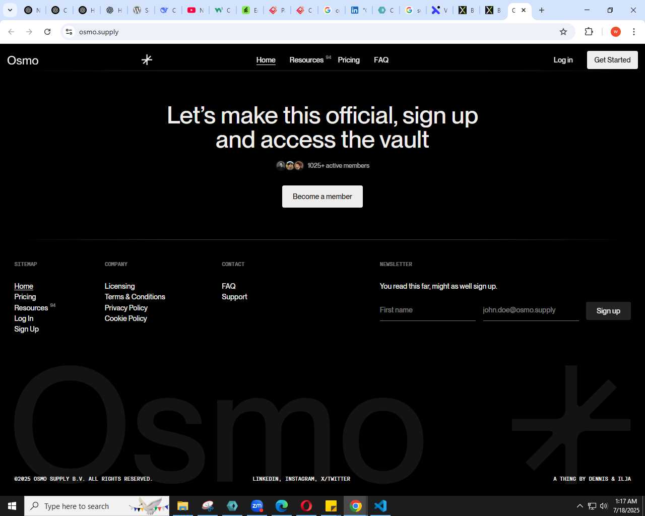Screen dimensions: 645x516
Task: Click the browser forward arrow
Action: (29, 32)
